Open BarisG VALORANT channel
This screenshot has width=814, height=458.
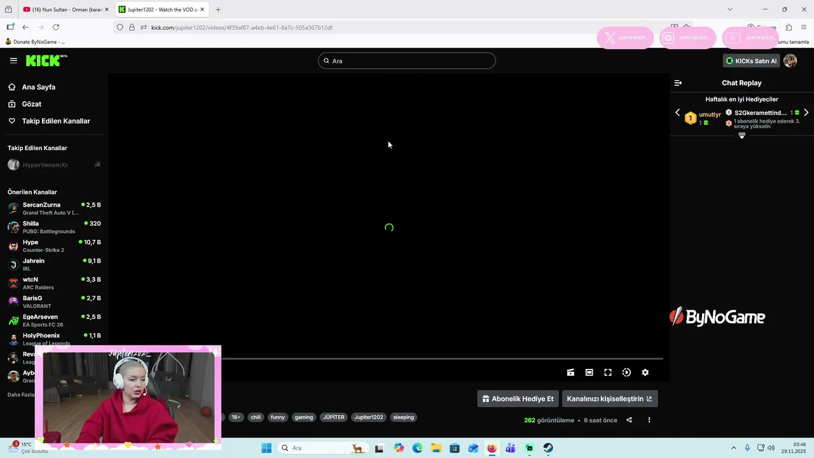[53, 302]
